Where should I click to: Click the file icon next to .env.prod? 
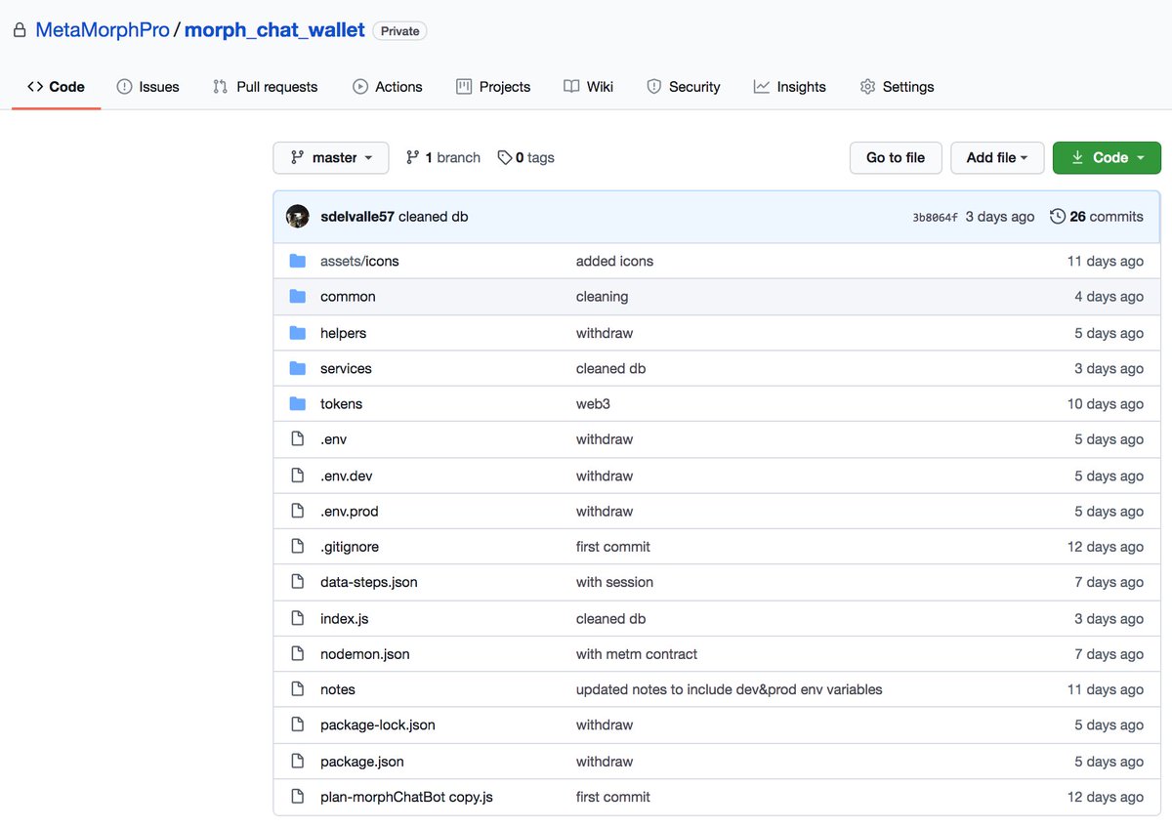point(298,511)
